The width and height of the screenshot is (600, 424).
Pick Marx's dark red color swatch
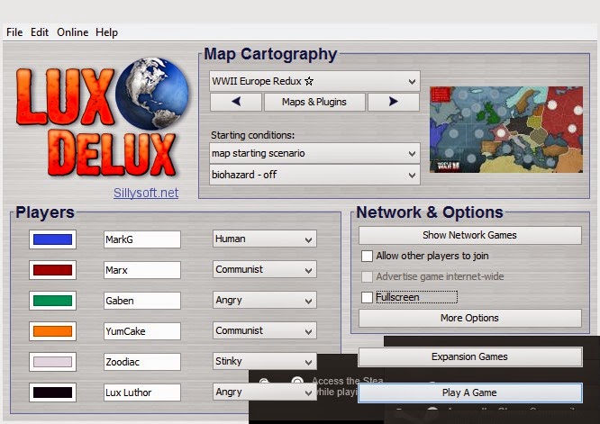click(53, 270)
